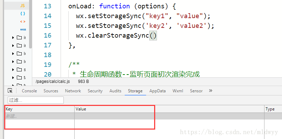Click the file tree vertical scrollbar
Image resolution: width=282 pixels, height=139 pixels.
[30, 24]
